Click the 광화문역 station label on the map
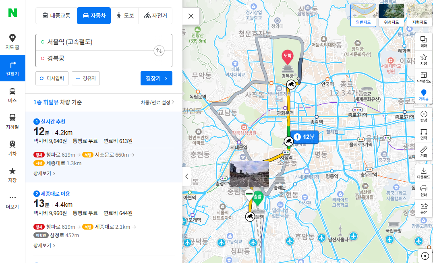 (x=285, y=113)
